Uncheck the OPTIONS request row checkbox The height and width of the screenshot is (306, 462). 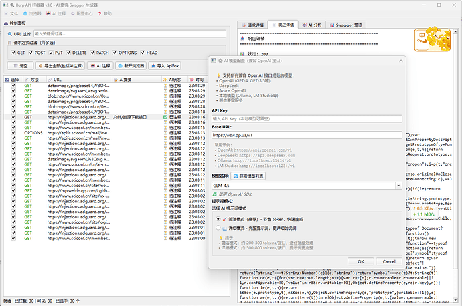tap(13, 132)
